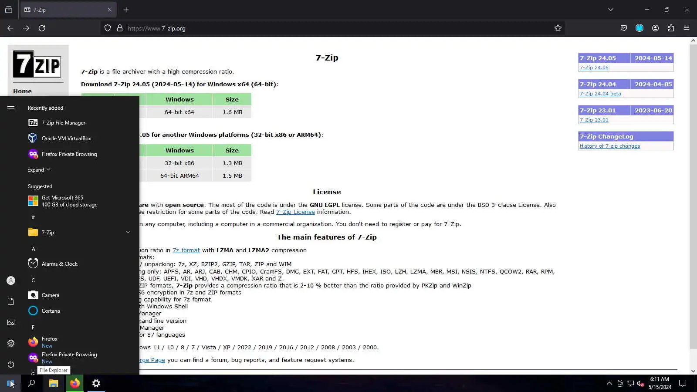
Task: Click the teal circular toolbar icon
Action: point(639,28)
